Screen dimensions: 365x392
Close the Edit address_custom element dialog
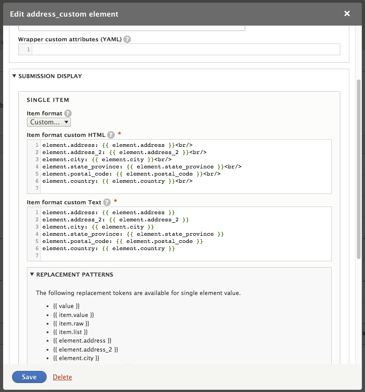coord(347,14)
